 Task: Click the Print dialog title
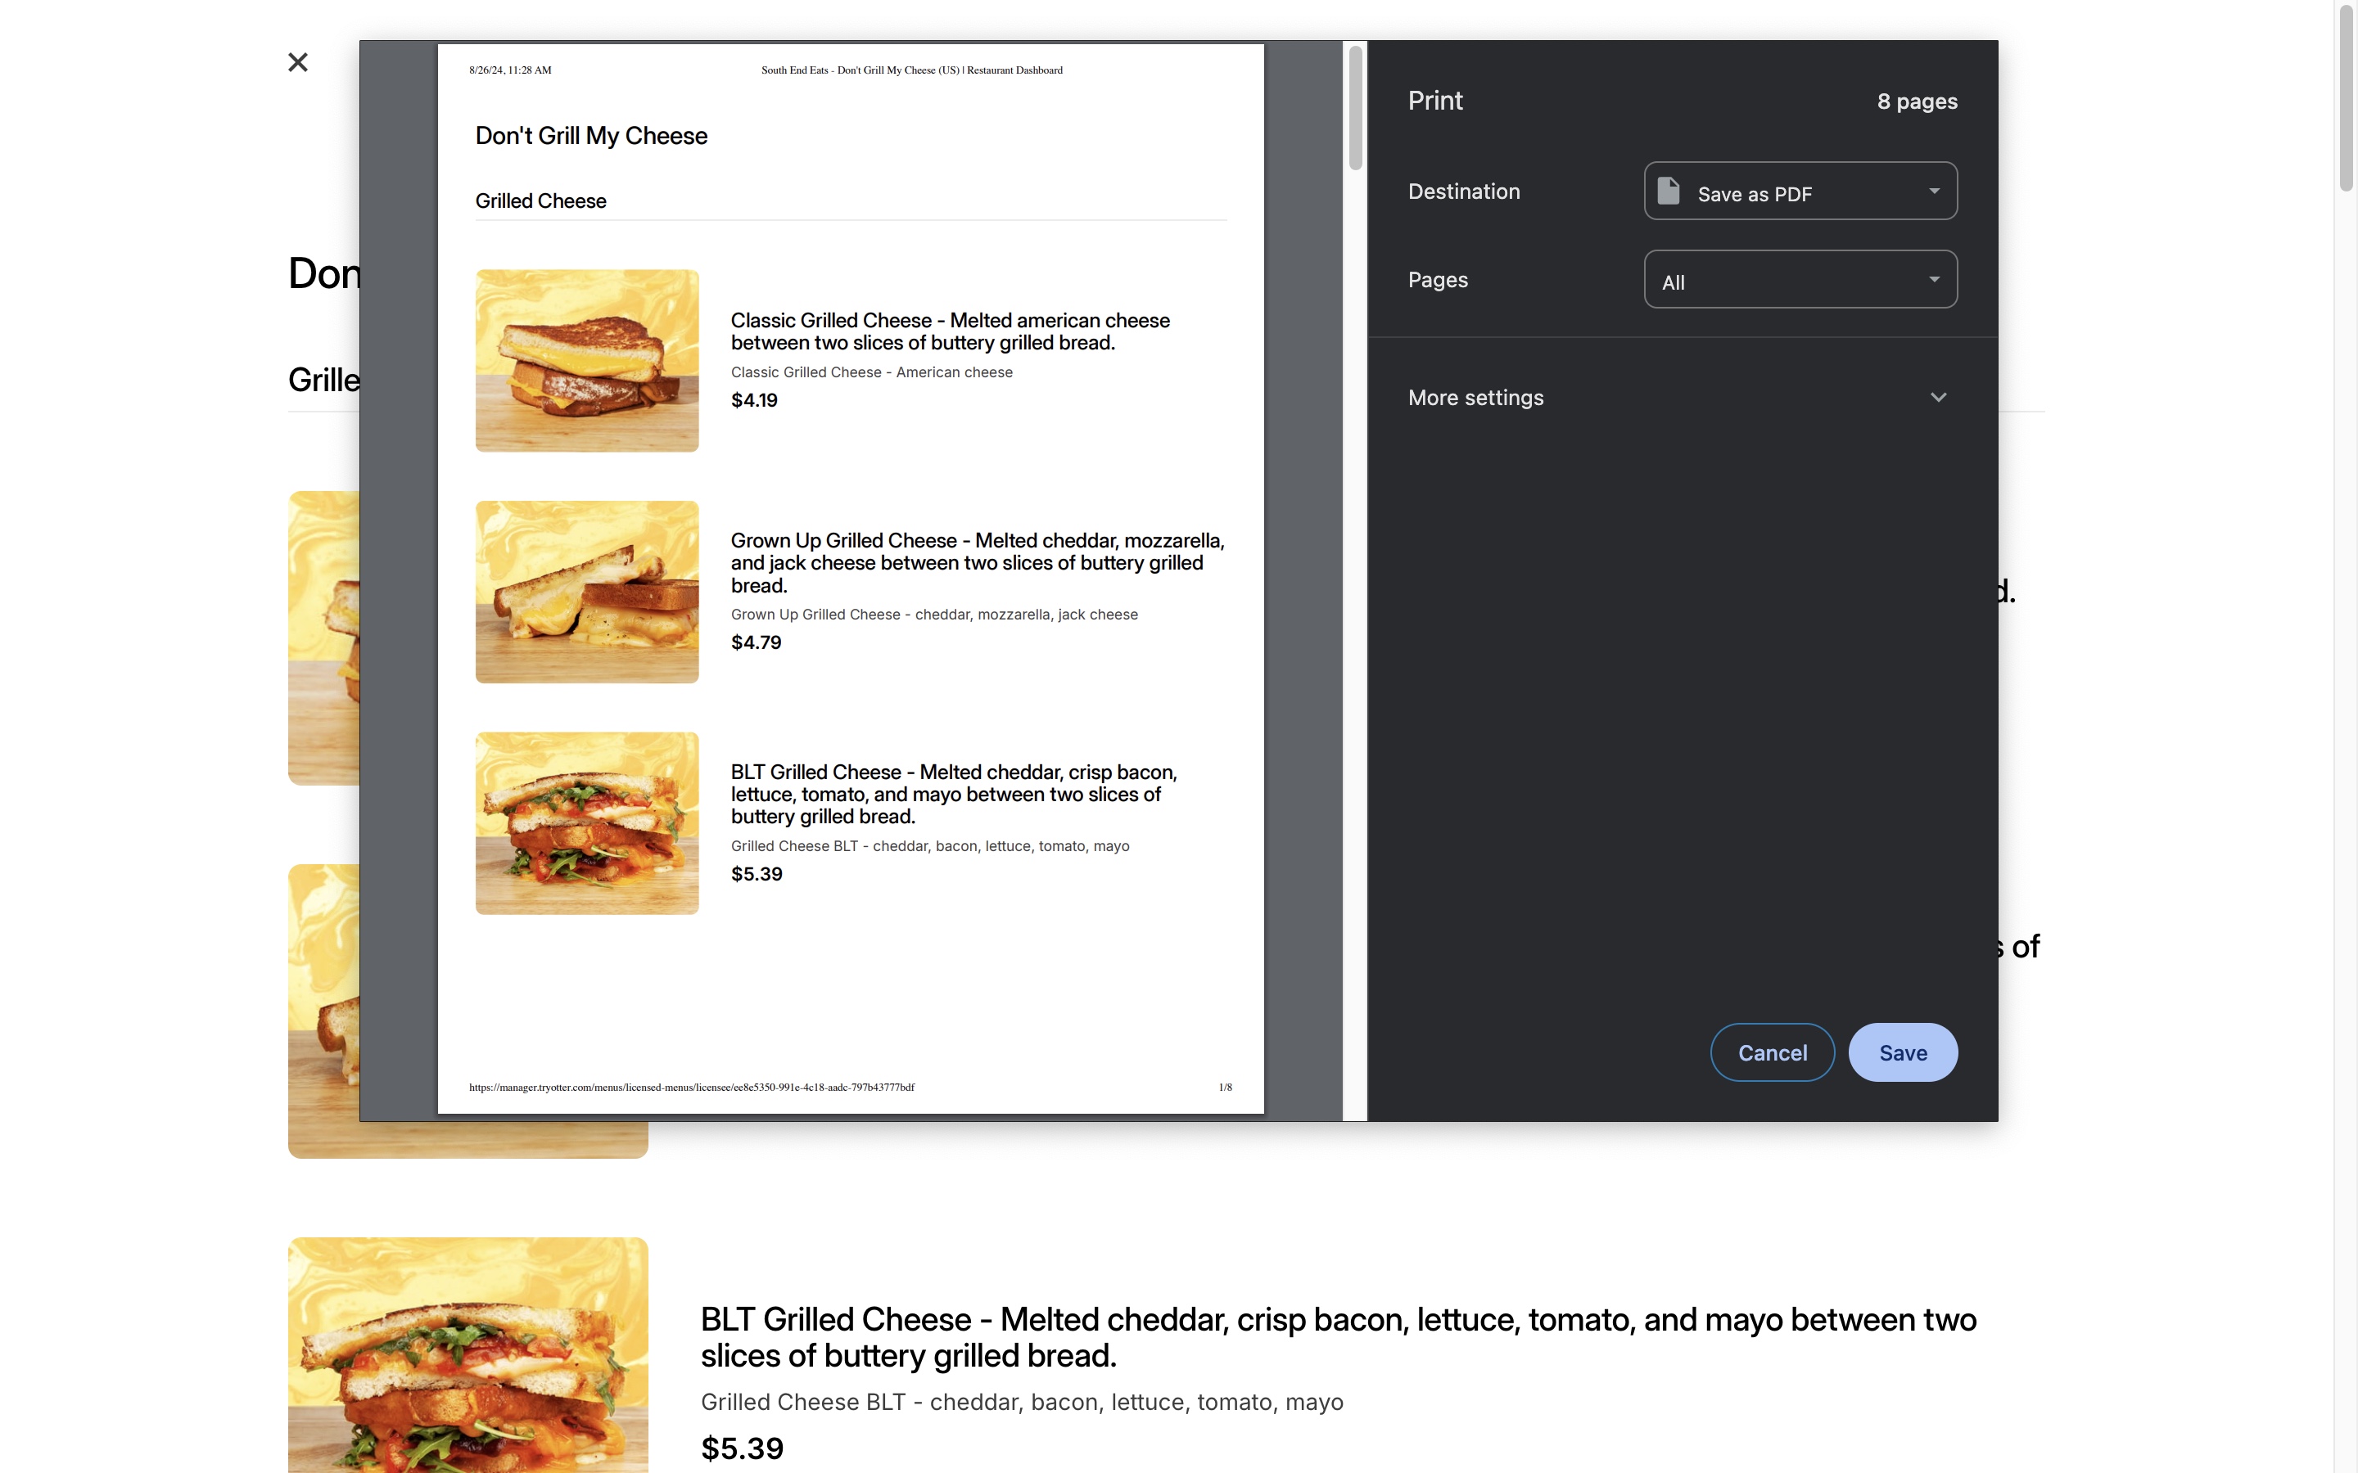click(x=1434, y=101)
